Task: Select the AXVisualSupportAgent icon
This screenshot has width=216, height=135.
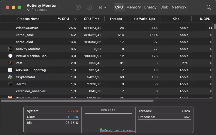Action: tap(10, 70)
